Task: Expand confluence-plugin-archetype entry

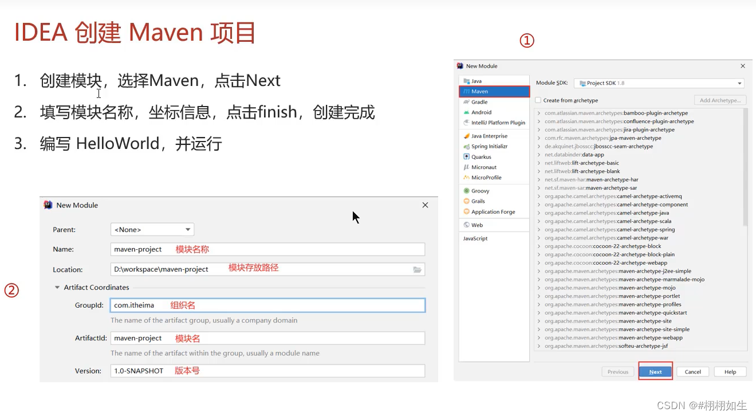Action: (539, 121)
